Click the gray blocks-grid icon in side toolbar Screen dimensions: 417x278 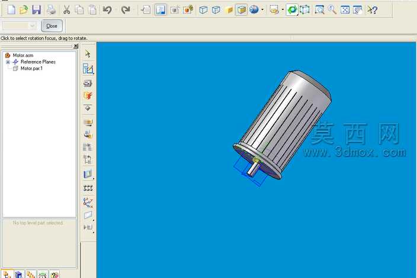[88, 147]
